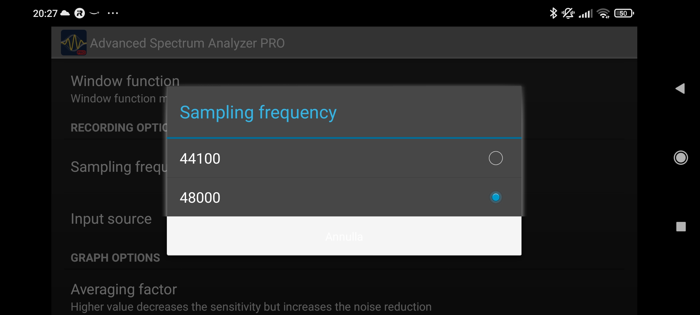This screenshot has width=700, height=315.
Task: Tap the cloud weather notification icon
Action: pos(65,13)
